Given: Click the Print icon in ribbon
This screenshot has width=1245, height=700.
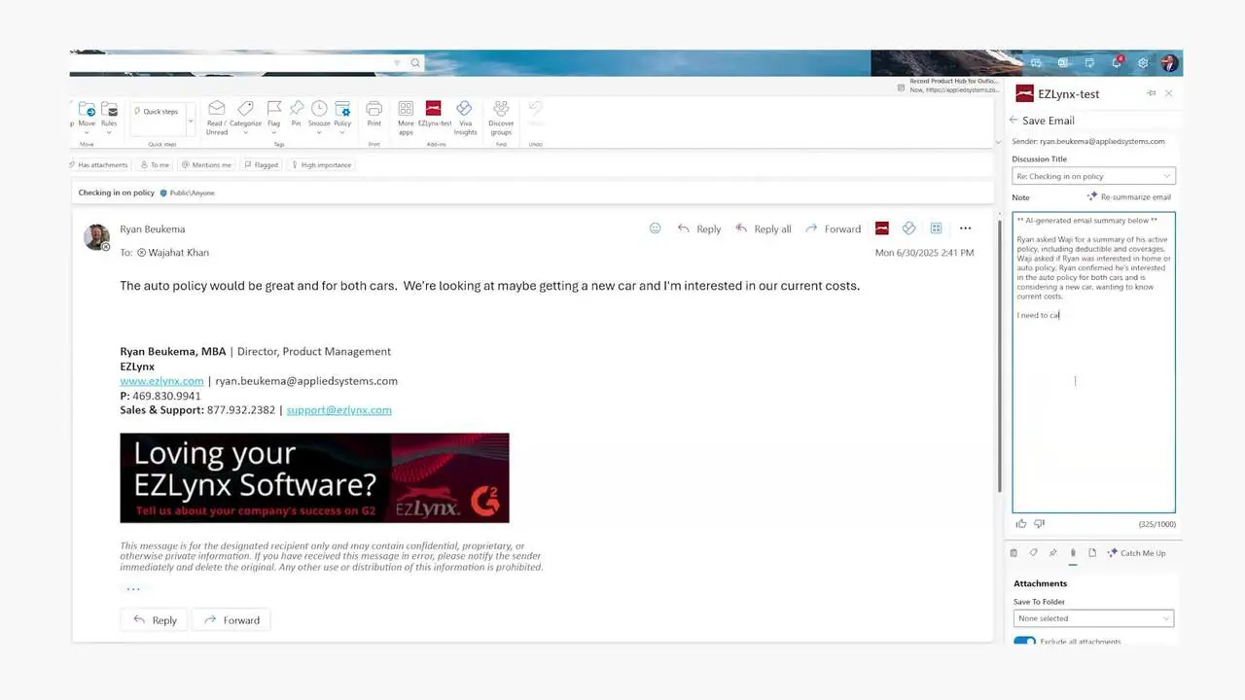Looking at the screenshot, I should coord(373,109).
